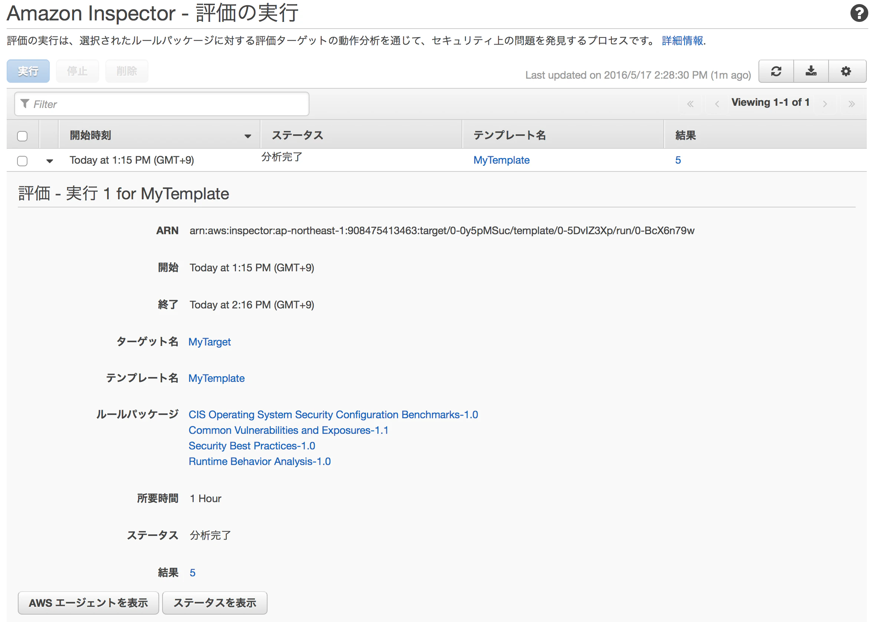Select all assessment runs checkbox
Viewport: 872px width, 622px height.
tap(22, 135)
